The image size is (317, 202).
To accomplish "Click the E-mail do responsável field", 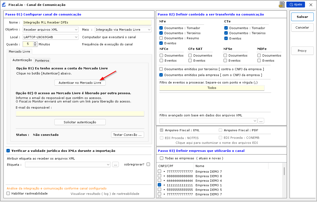I will coord(80,114).
